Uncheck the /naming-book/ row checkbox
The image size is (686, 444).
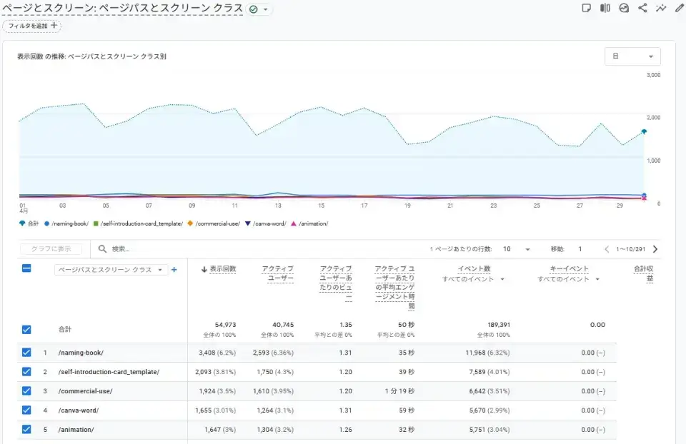tap(26, 354)
